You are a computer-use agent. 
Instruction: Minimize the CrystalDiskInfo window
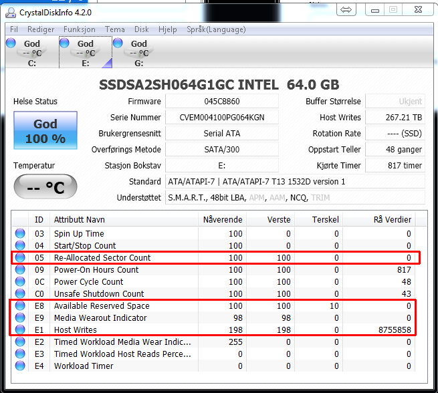pos(375,10)
